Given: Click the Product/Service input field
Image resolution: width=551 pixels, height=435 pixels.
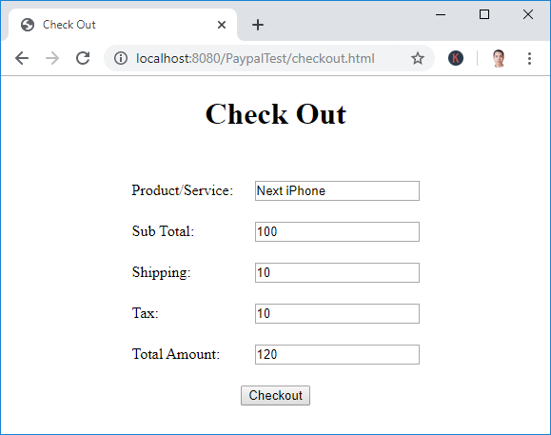Looking at the screenshot, I should 337,190.
